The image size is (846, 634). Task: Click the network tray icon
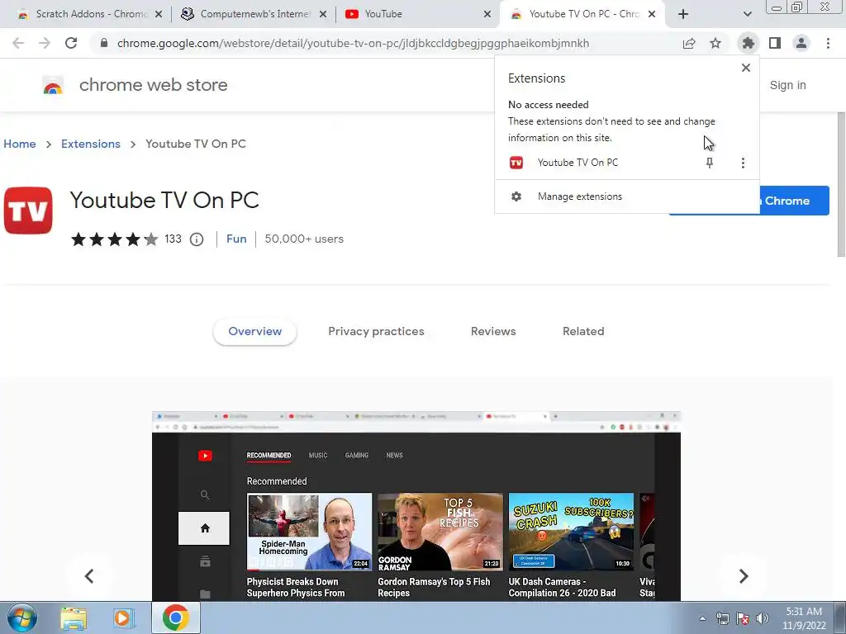point(722,618)
